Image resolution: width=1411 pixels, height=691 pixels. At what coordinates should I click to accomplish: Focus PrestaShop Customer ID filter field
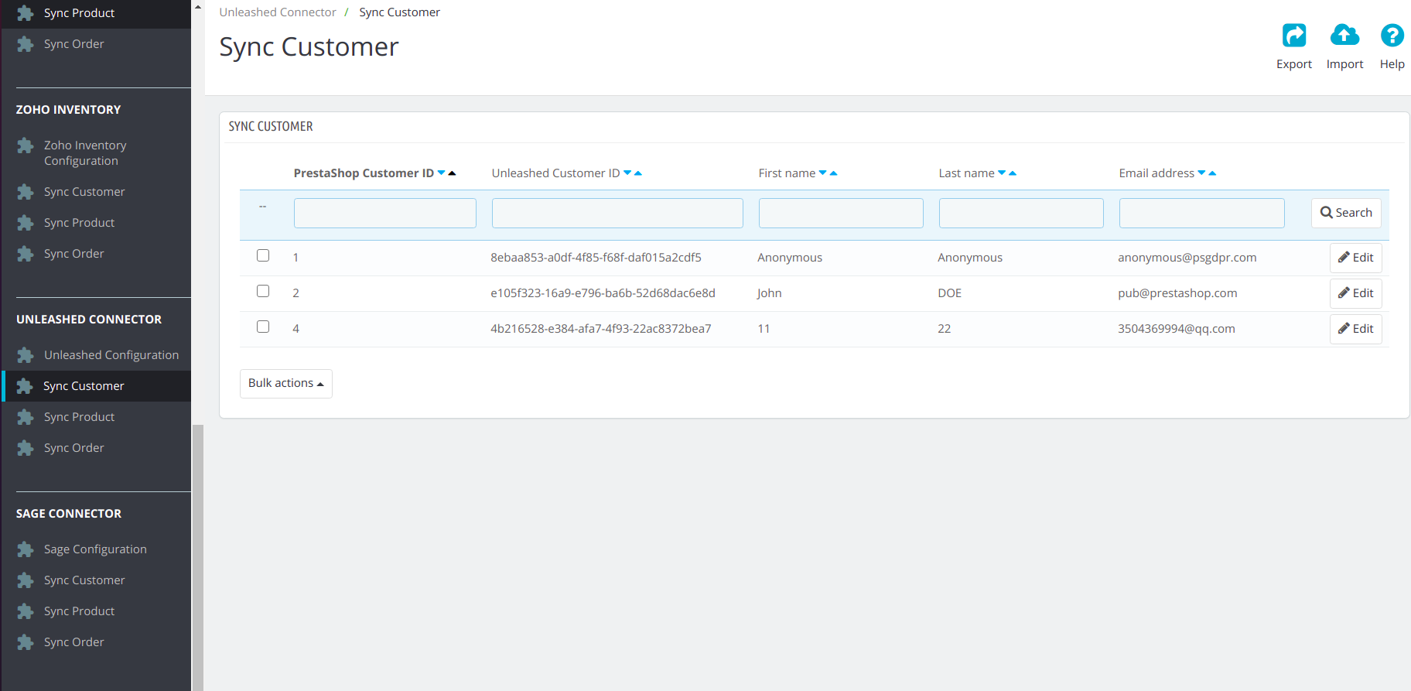(385, 213)
